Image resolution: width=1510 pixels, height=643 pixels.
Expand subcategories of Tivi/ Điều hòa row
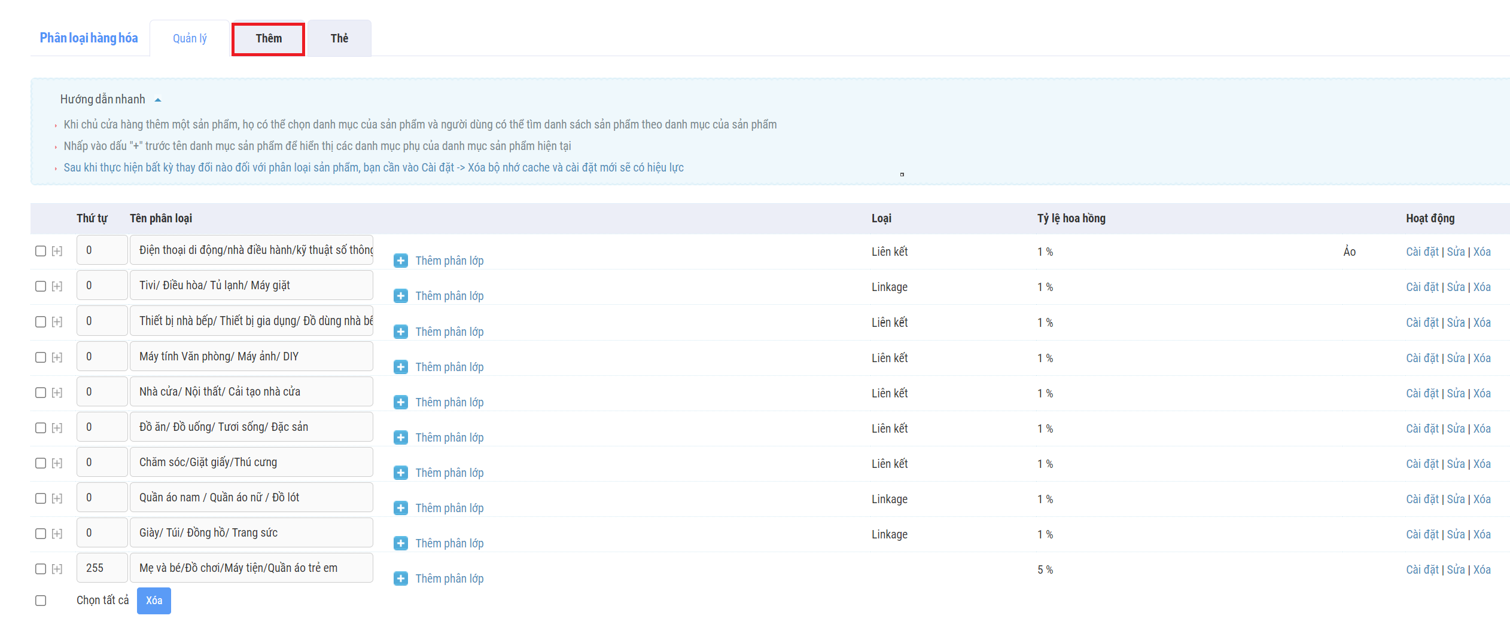point(57,286)
